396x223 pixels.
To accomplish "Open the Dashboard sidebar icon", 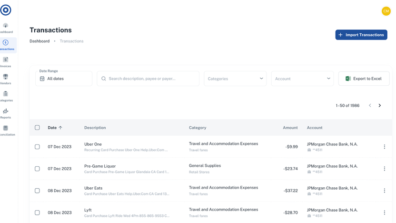I will point(6,26).
